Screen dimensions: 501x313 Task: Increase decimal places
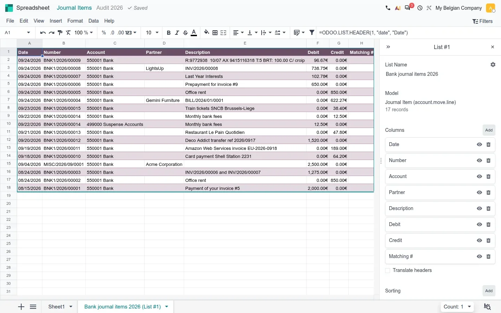coord(120,33)
